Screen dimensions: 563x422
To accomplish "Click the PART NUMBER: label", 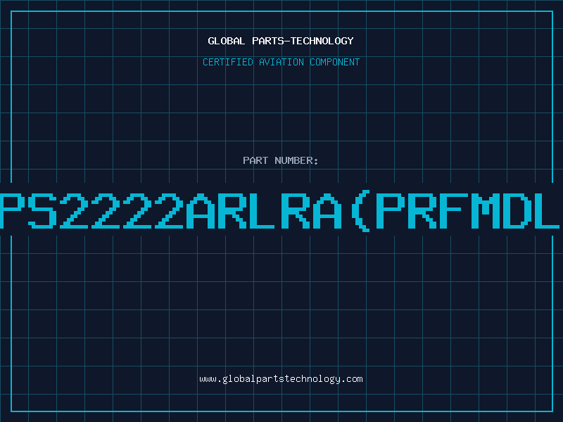I will 281,160.
